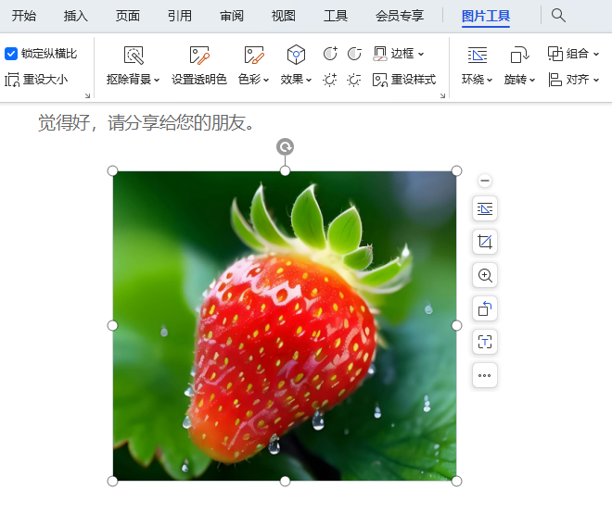
Task: Collapse floating toolbar with minus button
Action: (x=485, y=181)
